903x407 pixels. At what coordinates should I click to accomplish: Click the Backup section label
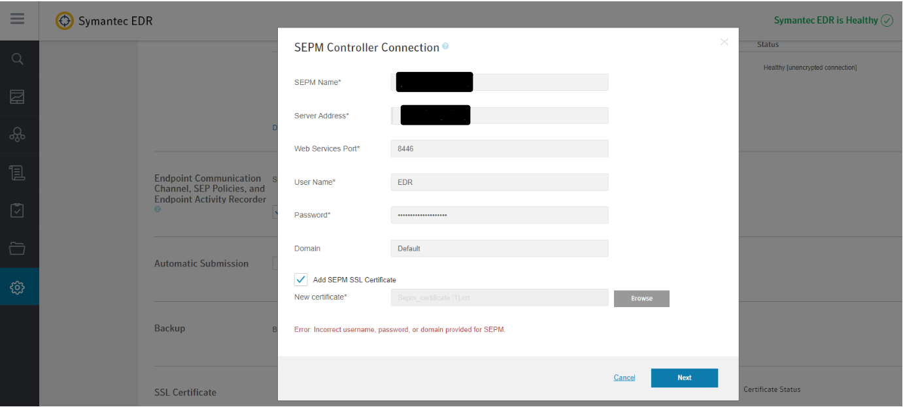click(x=170, y=328)
